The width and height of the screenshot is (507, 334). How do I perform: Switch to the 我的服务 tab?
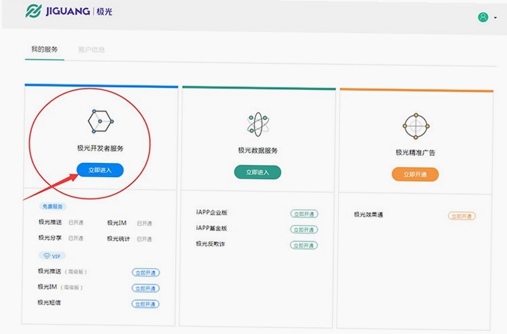pos(44,49)
